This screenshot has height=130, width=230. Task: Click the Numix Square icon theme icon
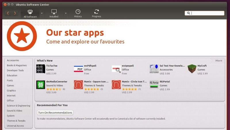78,84
